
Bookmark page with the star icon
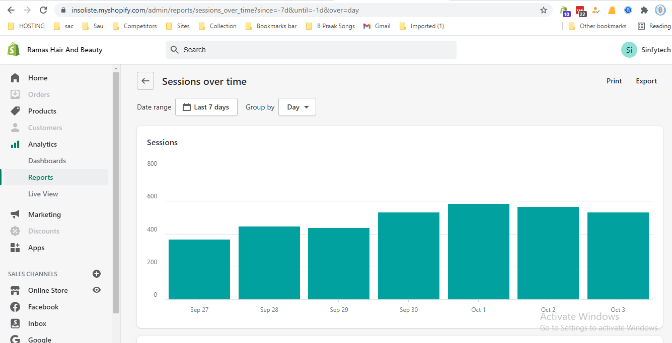click(544, 10)
